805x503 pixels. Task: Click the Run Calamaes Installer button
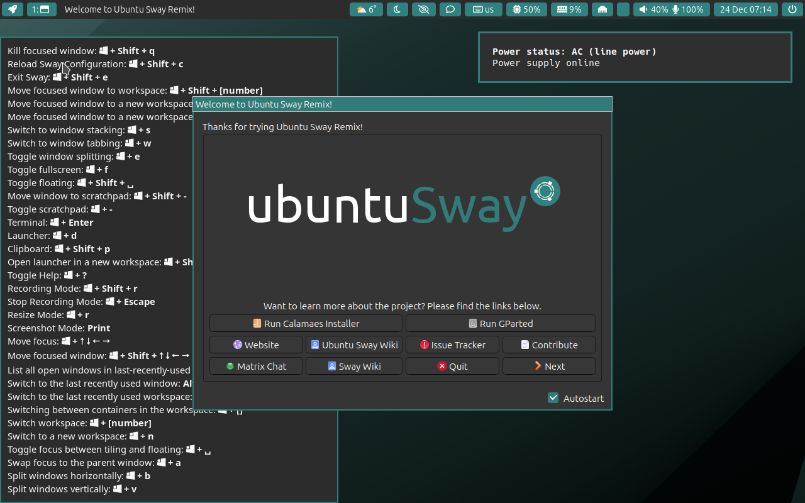pos(306,323)
